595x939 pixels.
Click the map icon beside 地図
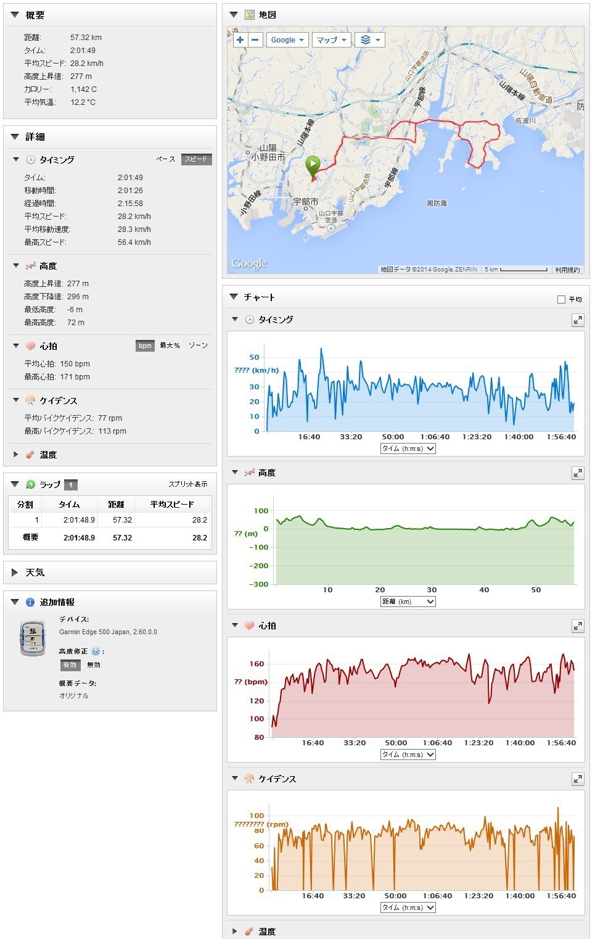pyautogui.click(x=250, y=15)
